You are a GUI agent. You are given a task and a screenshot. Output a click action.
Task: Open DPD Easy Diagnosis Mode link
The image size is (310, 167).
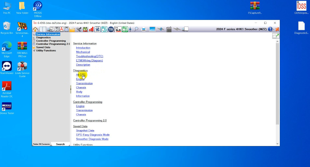point(93,135)
